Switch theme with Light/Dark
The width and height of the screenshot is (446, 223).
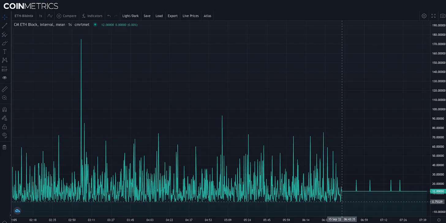[x=130, y=16]
